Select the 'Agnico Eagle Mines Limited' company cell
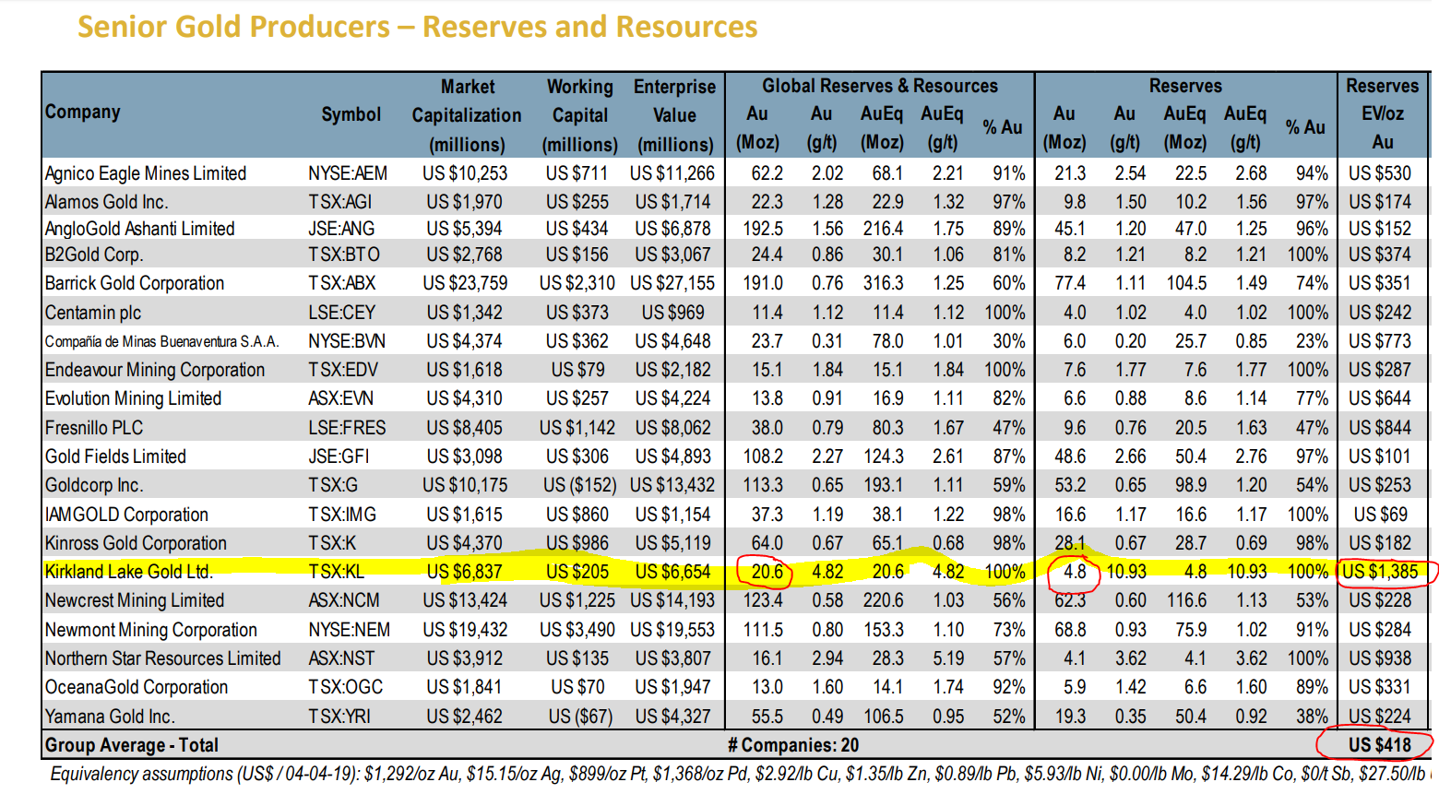Viewport: 1439px width, 794px height. (x=146, y=173)
